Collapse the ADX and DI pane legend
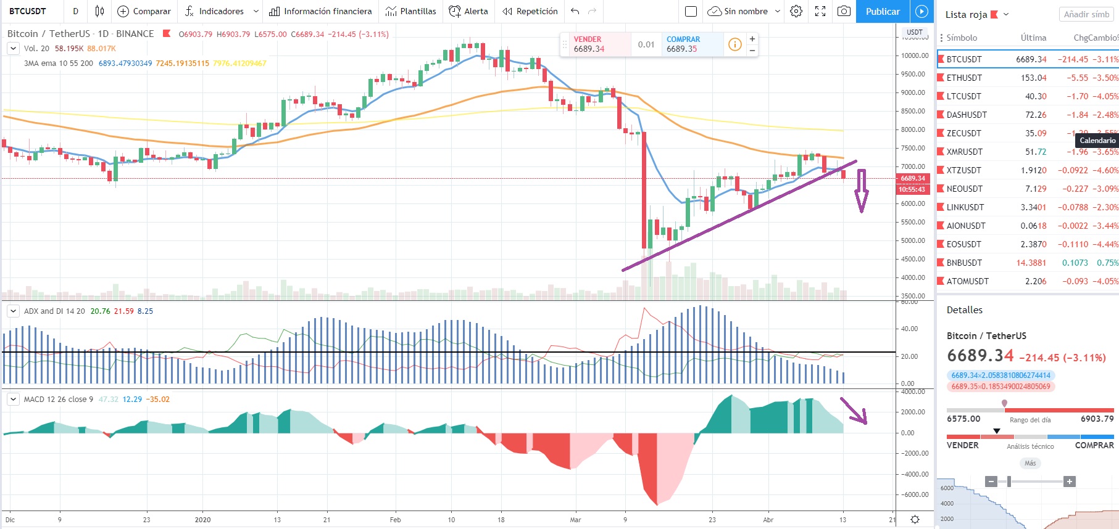 coord(13,311)
